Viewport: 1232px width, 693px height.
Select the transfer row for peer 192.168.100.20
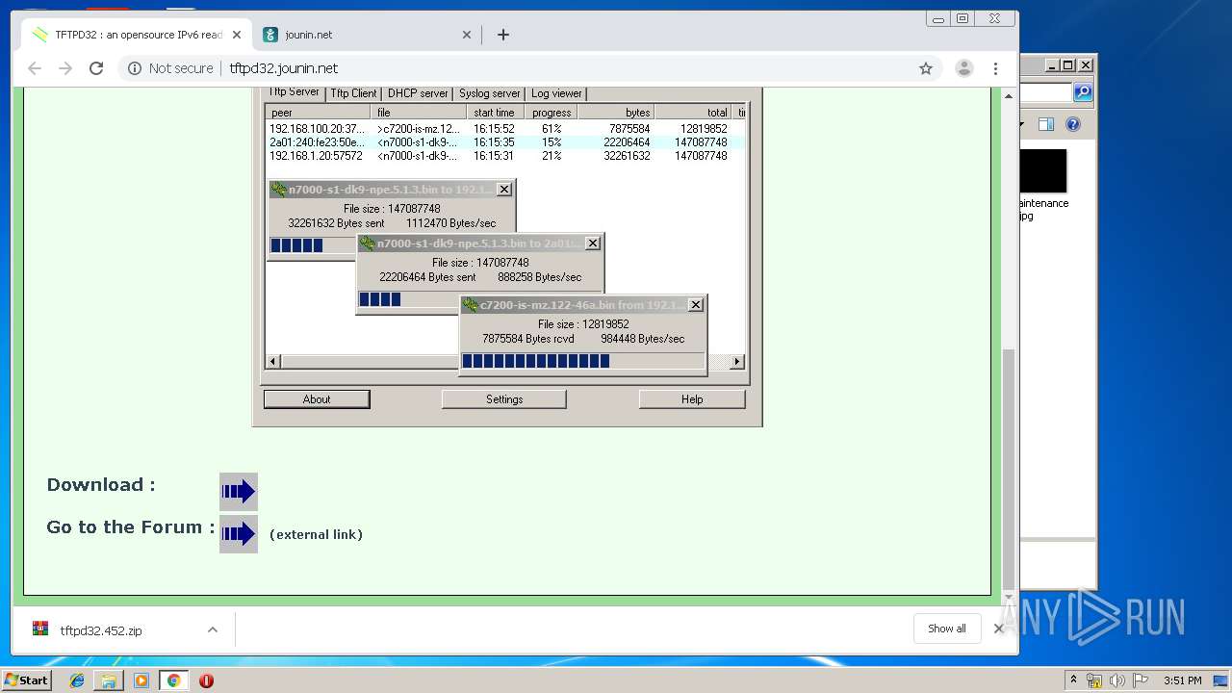pos(505,128)
